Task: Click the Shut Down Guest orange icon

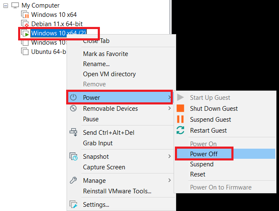Action: coord(180,109)
